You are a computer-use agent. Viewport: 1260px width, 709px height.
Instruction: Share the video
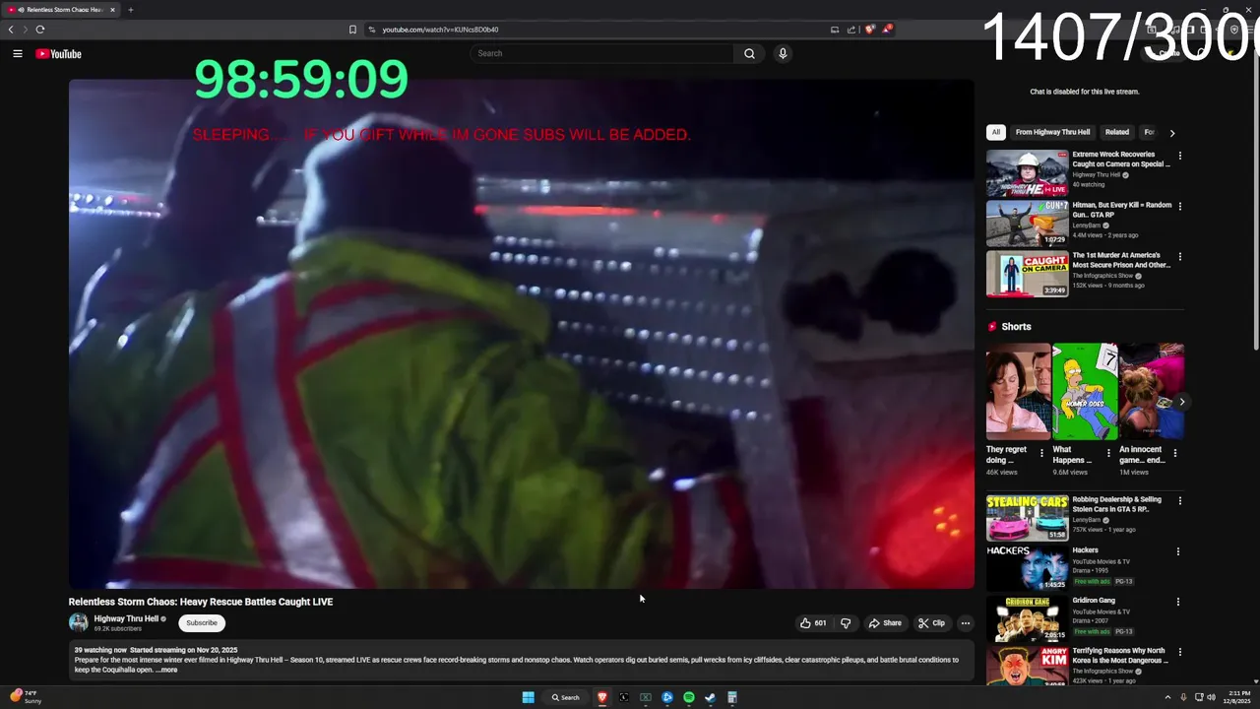click(885, 623)
